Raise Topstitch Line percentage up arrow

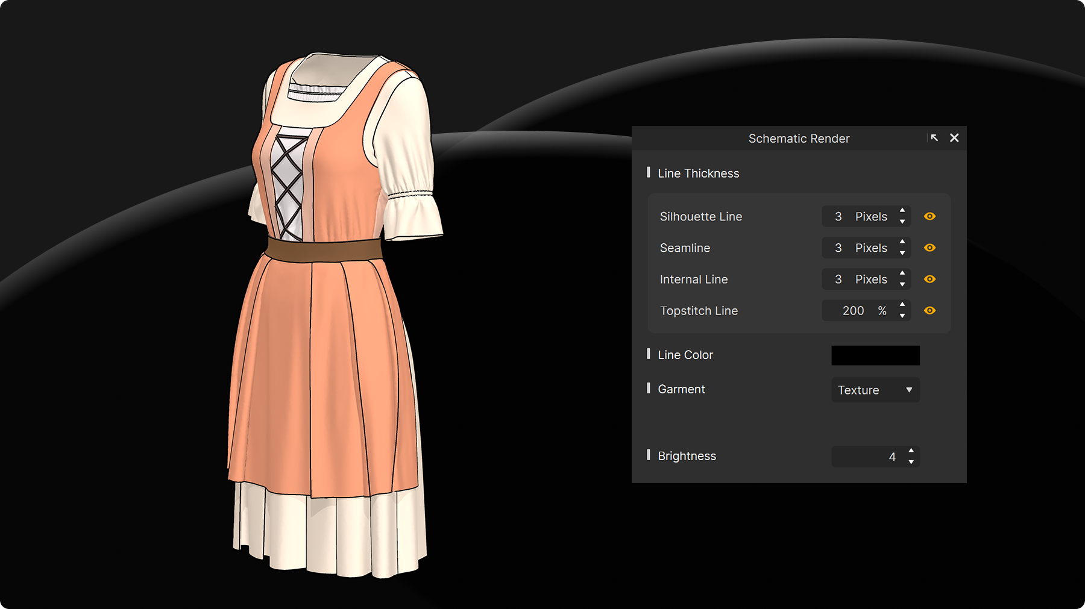pyautogui.click(x=902, y=304)
